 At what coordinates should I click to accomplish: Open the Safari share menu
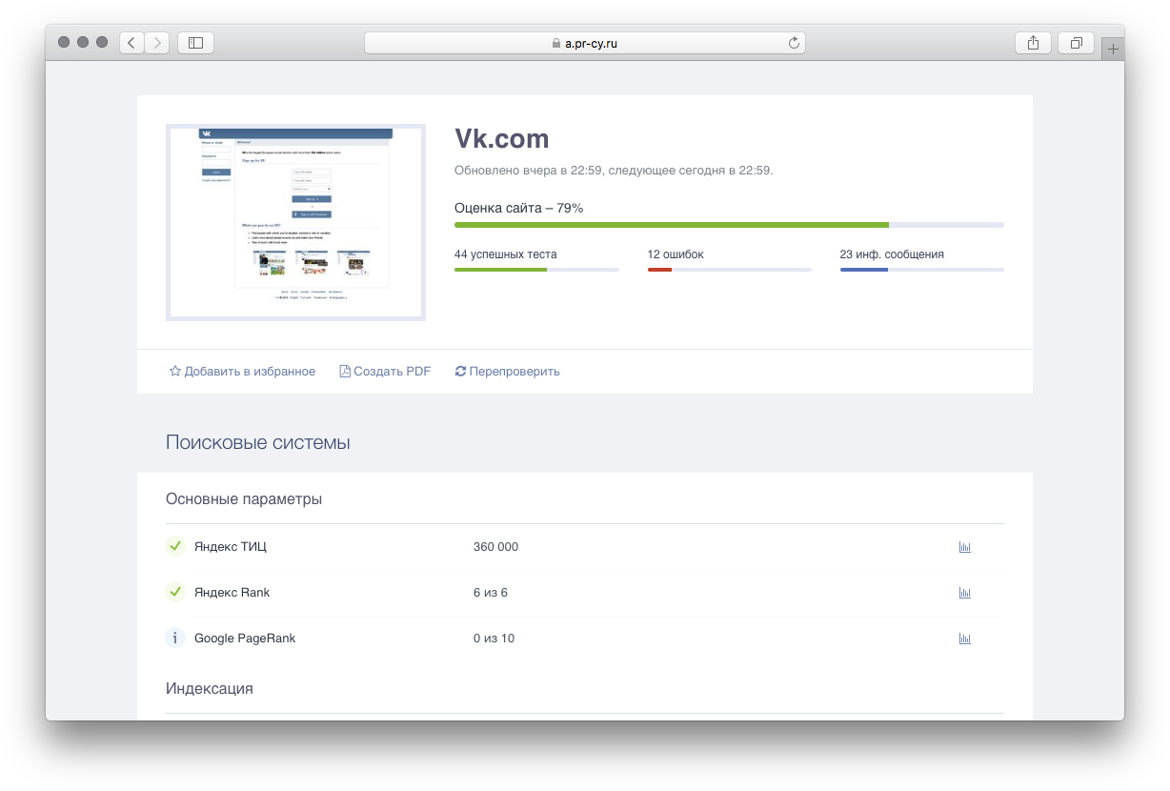(x=1033, y=43)
